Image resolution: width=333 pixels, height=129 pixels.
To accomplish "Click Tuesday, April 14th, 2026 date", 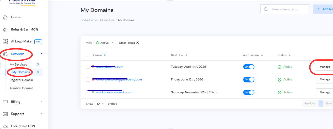I will pyautogui.click(x=188, y=67).
